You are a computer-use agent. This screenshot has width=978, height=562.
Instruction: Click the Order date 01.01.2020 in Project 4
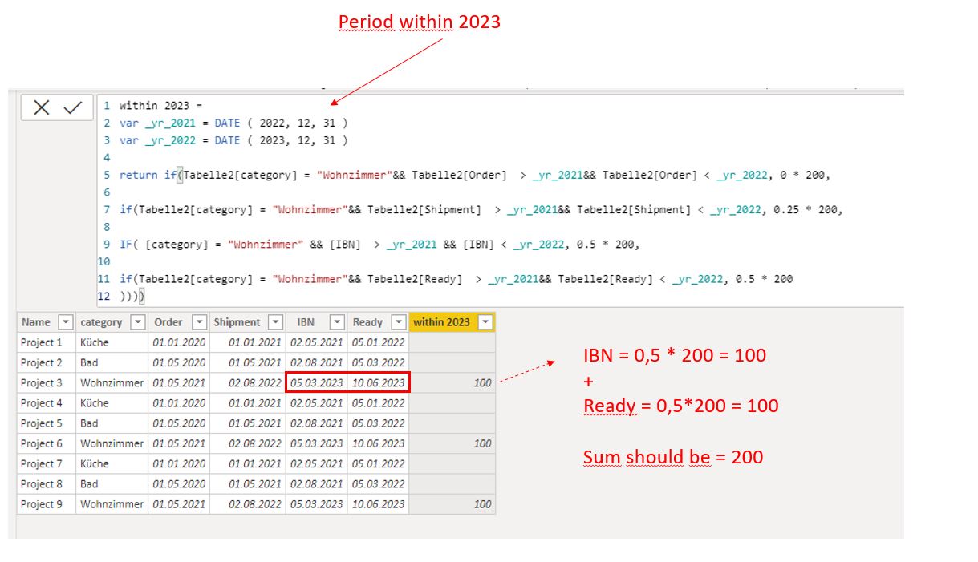coord(179,402)
